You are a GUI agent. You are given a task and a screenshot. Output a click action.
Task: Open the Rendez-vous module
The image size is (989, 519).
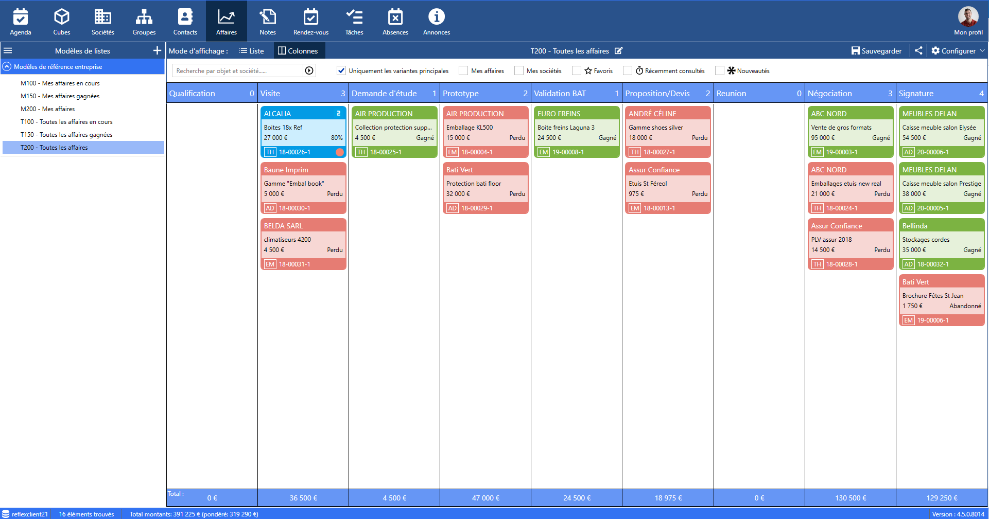point(311,21)
